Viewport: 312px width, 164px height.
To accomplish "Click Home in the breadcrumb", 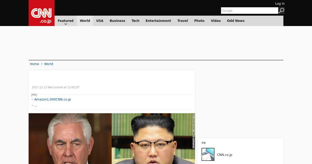I will (34, 64).
